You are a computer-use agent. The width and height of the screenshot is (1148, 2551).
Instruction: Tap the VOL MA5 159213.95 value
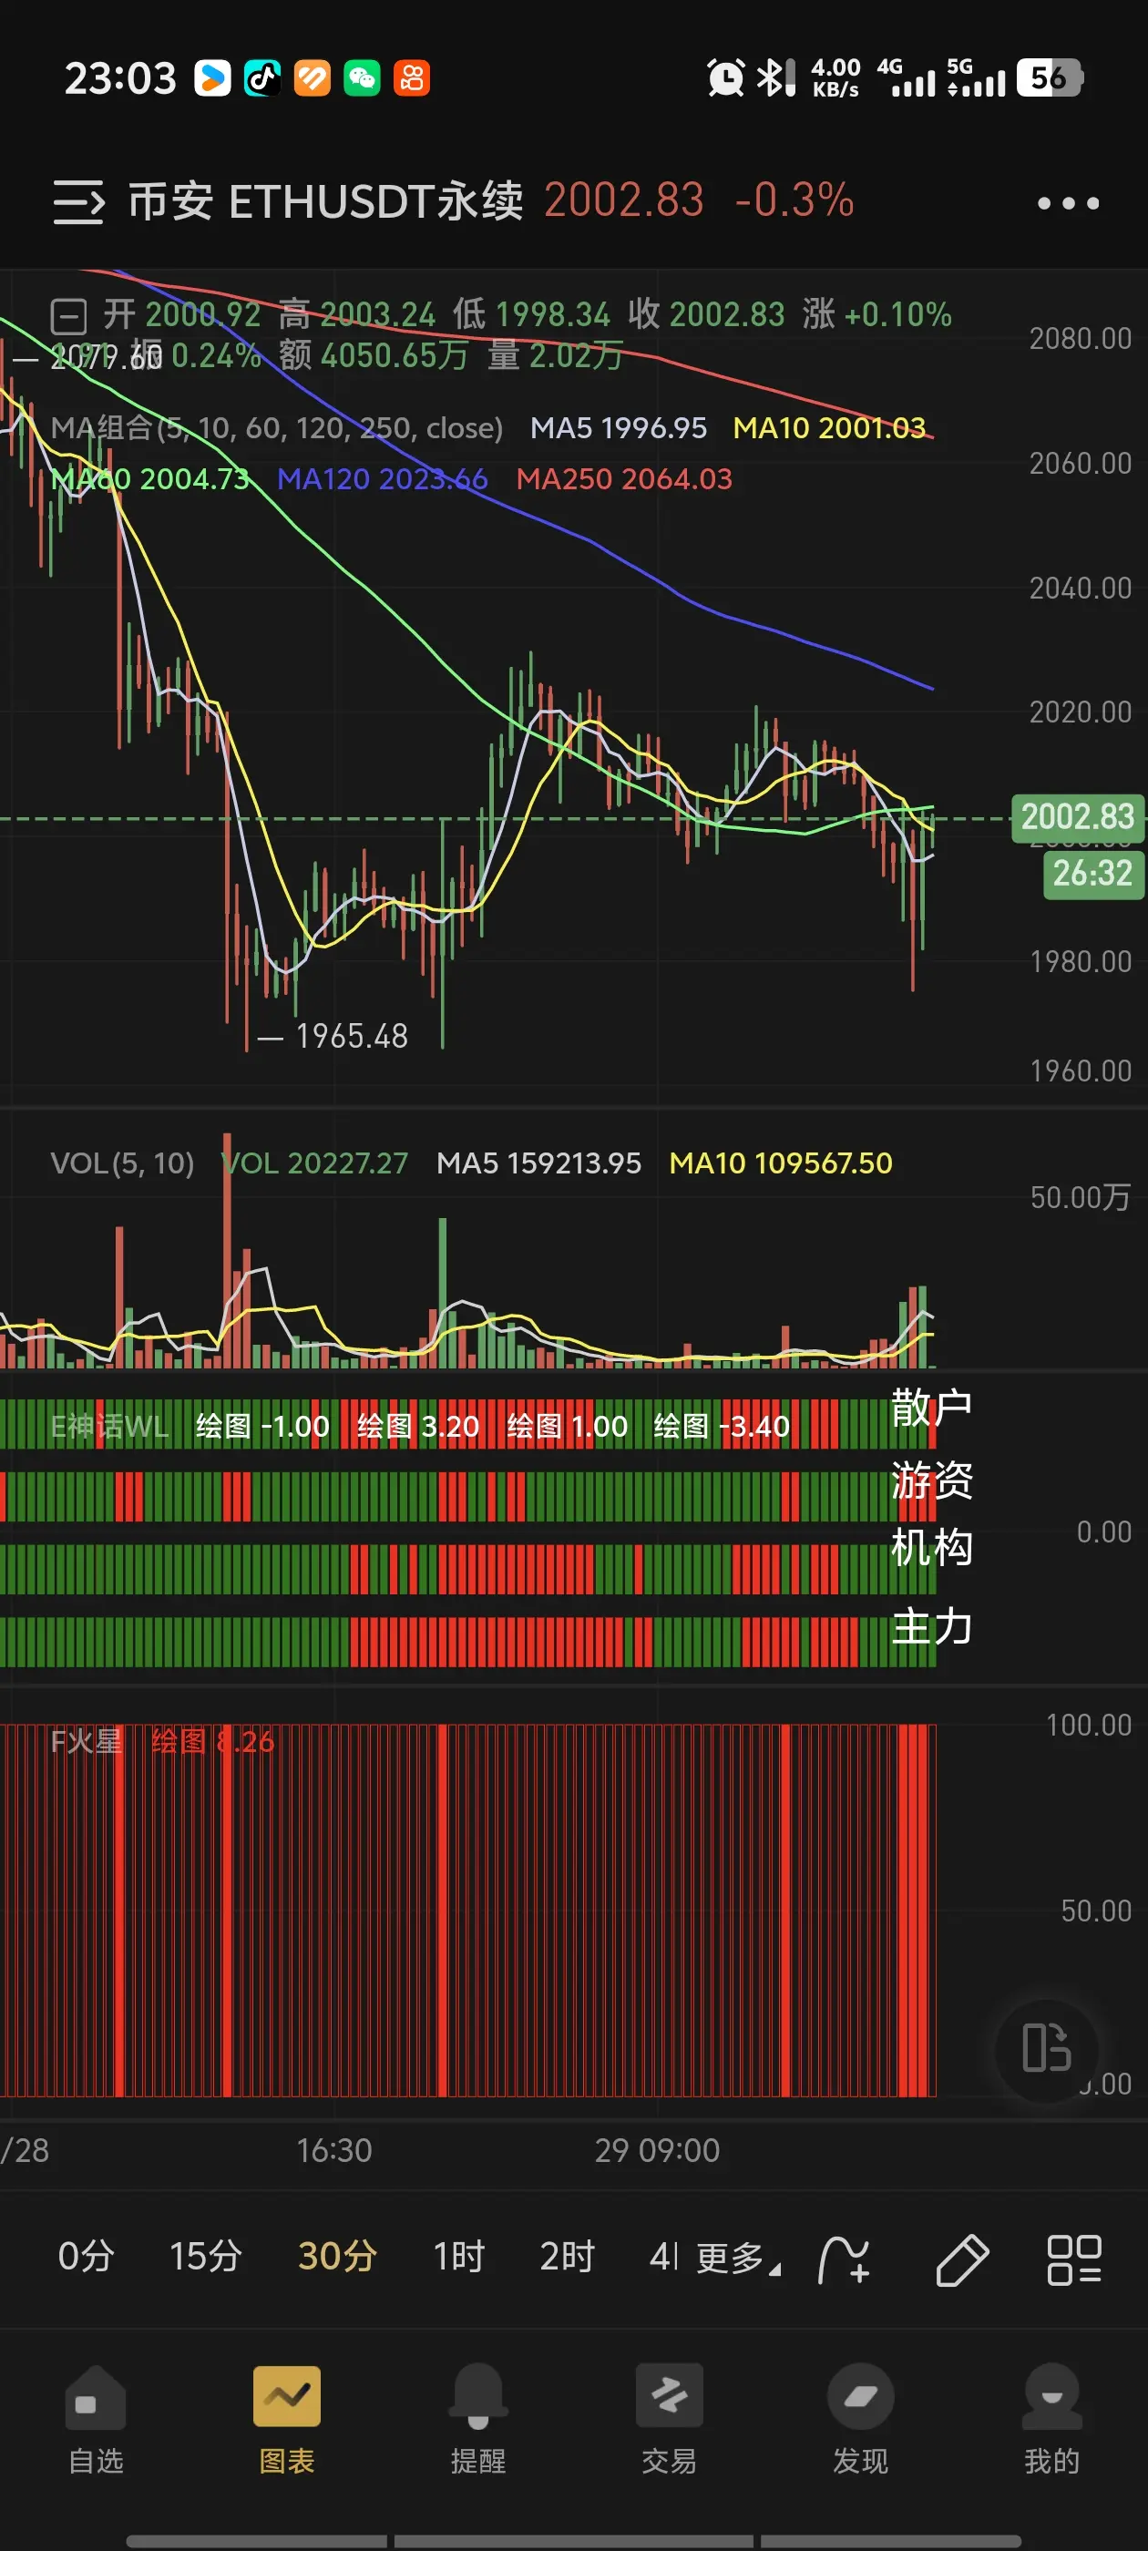[x=538, y=1163]
